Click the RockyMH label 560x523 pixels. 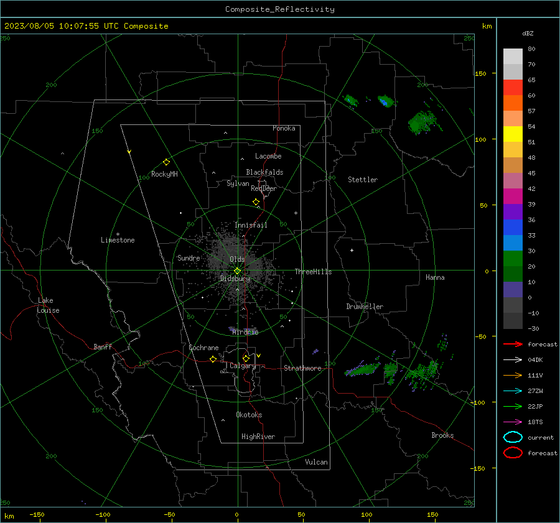[x=164, y=174]
